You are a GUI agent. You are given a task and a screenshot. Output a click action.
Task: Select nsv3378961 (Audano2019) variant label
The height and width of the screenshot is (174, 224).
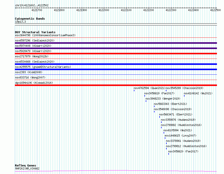point(183,141)
